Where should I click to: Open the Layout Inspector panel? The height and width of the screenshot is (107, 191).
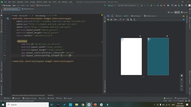point(181,98)
